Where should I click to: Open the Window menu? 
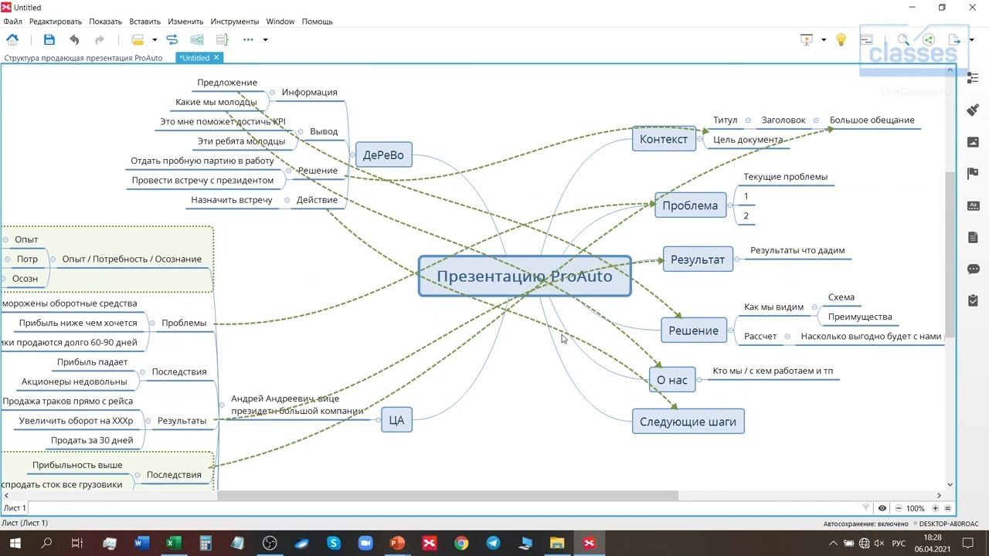(x=280, y=22)
